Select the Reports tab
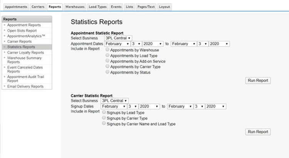 55,7
